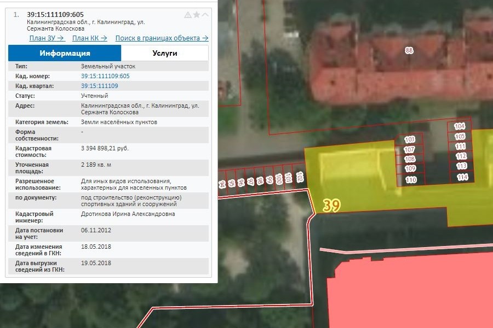Click Поиск в границах объекта link

(x=162, y=38)
